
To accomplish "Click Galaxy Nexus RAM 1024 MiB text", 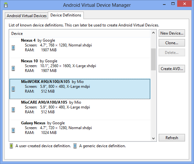I will click(49, 132).
